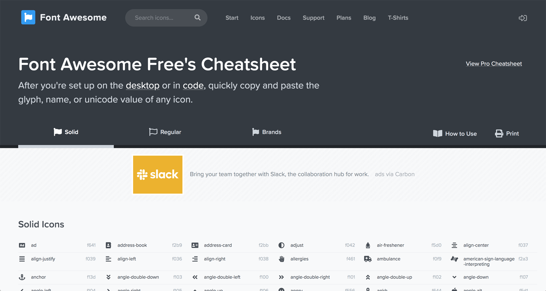The image size is (546, 291).
Task: Click the How to Use text label
Action: [461, 134]
